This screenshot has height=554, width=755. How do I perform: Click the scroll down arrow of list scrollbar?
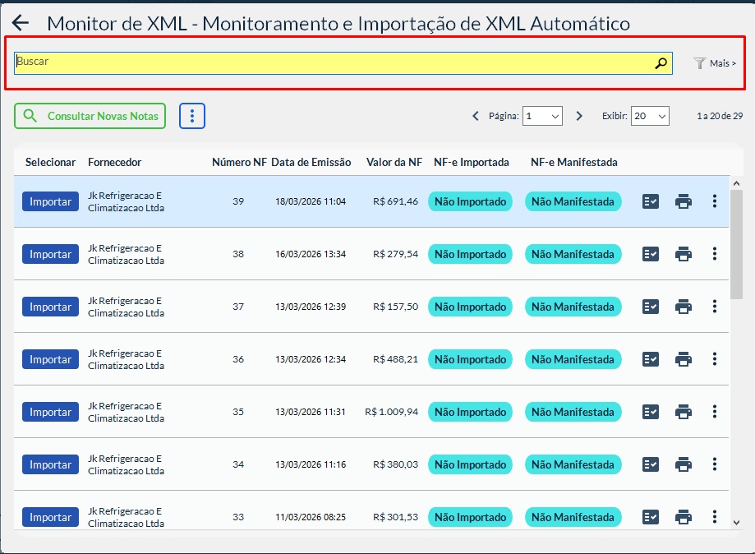[736, 522]
